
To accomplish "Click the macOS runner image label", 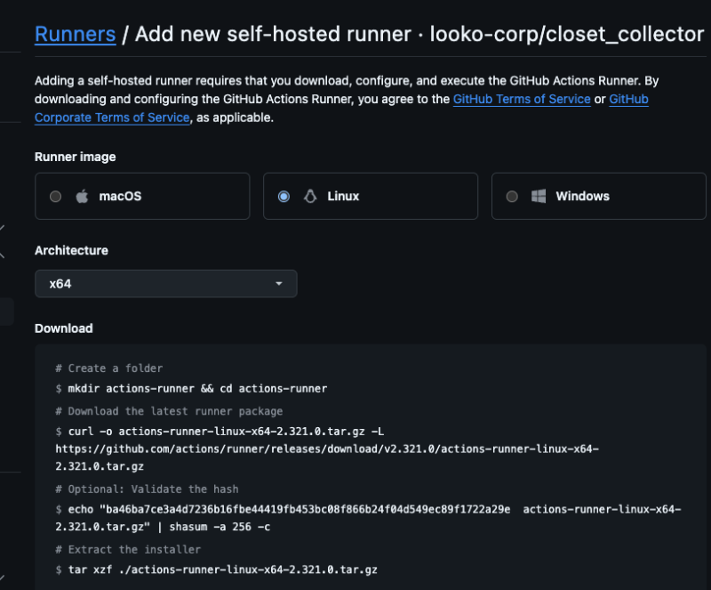I will [120, 197].
